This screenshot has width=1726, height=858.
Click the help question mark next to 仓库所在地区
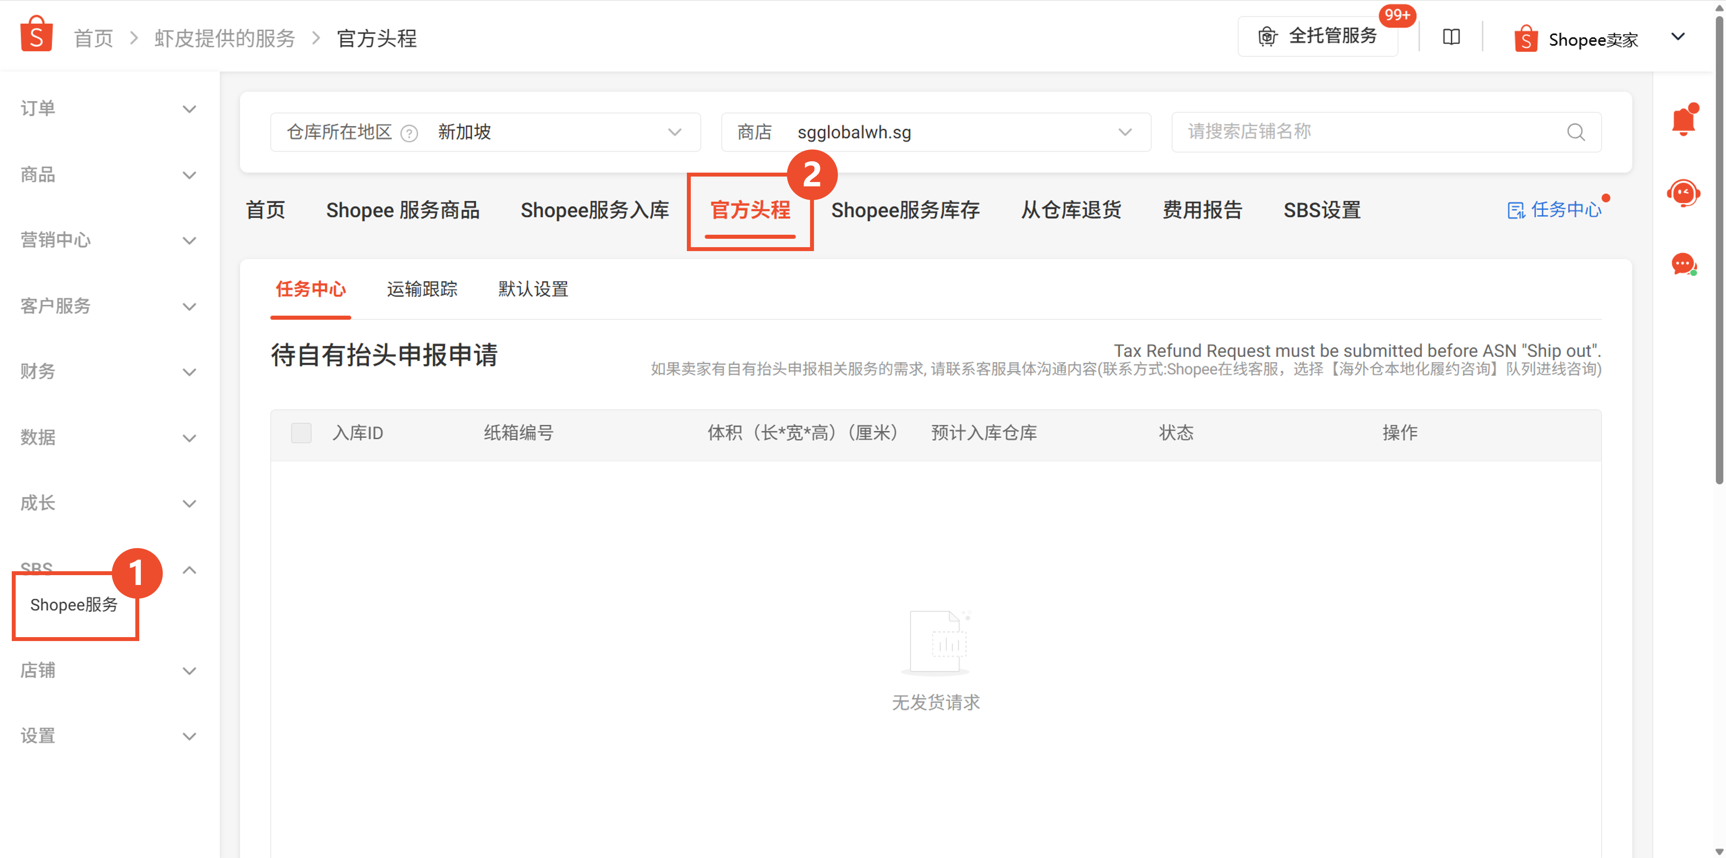pyautogui.click(x=409, y=133)
